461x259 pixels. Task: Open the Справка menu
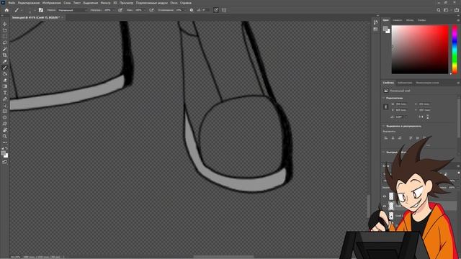(186, 3)
